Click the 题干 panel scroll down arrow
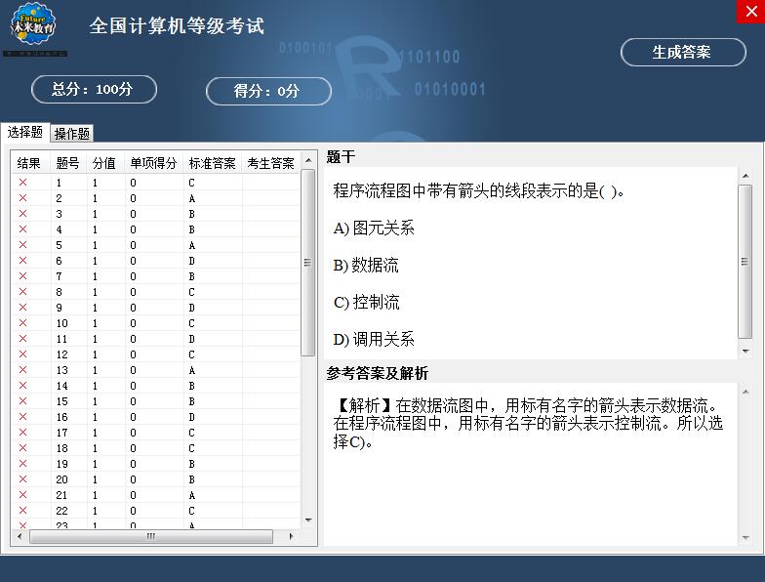 (745, 352)
